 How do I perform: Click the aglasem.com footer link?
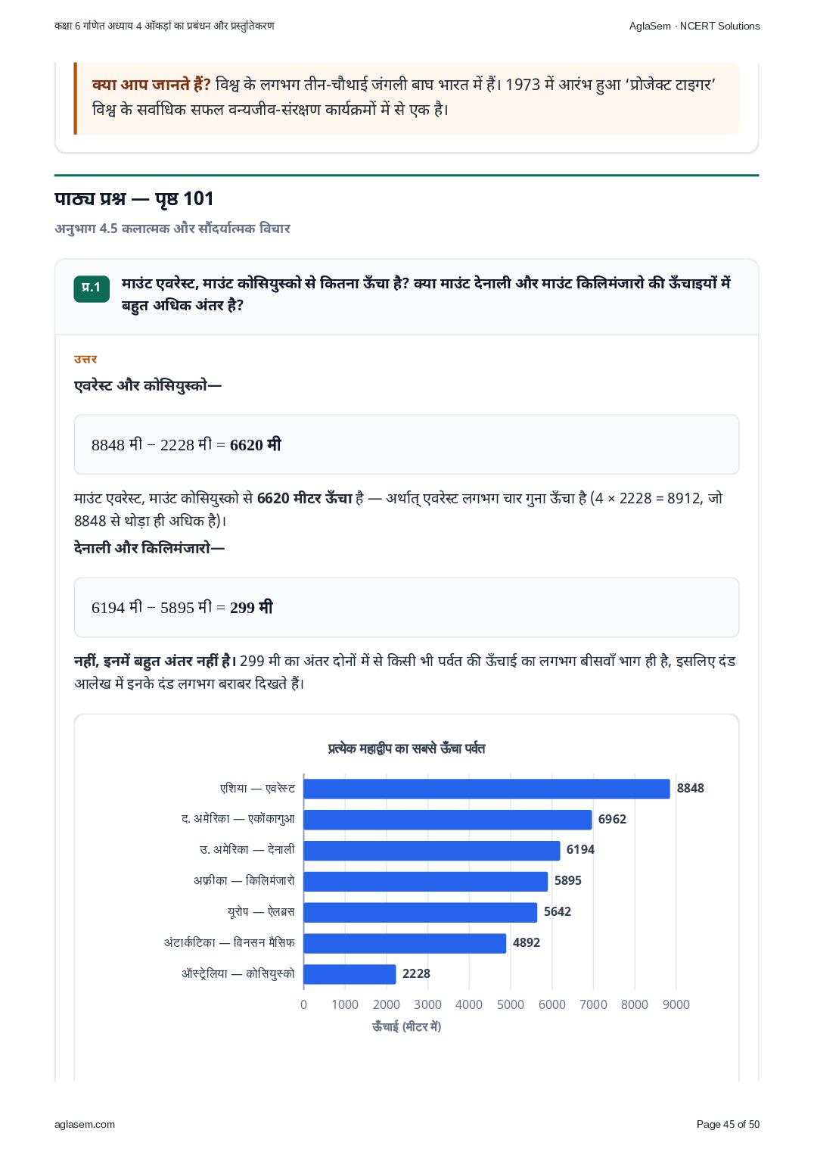pos(85,1125)
